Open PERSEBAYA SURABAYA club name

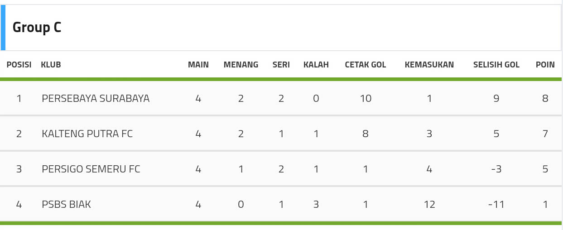pyautogui.click(x=96, y=98)
